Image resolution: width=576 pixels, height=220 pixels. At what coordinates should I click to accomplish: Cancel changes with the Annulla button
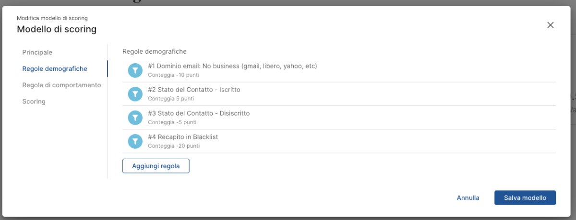[468, 197]
